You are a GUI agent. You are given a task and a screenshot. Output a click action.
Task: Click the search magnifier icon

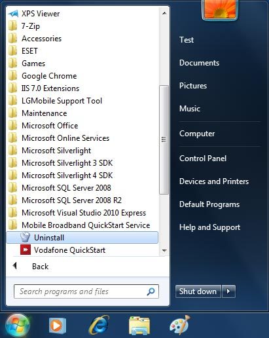151,291
